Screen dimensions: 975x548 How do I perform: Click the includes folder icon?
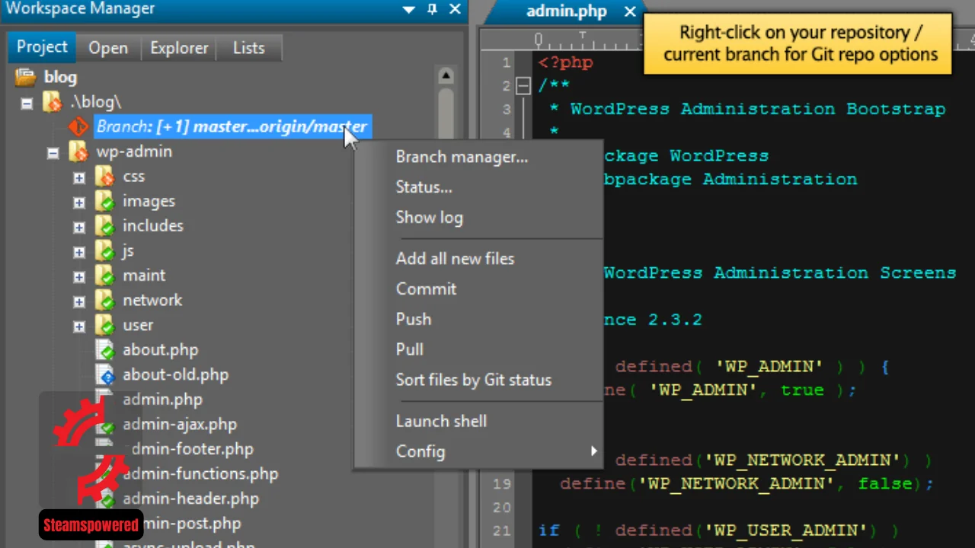coord(104,226)
